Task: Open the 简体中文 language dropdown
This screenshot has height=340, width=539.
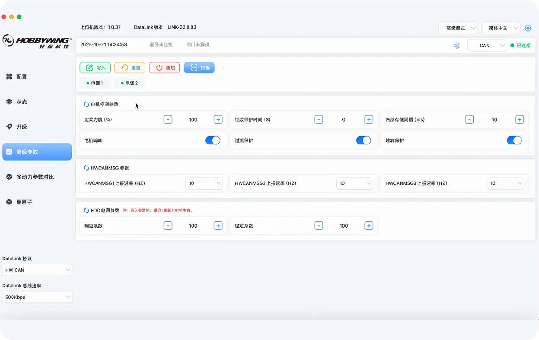Action: (x=501, y=28)
